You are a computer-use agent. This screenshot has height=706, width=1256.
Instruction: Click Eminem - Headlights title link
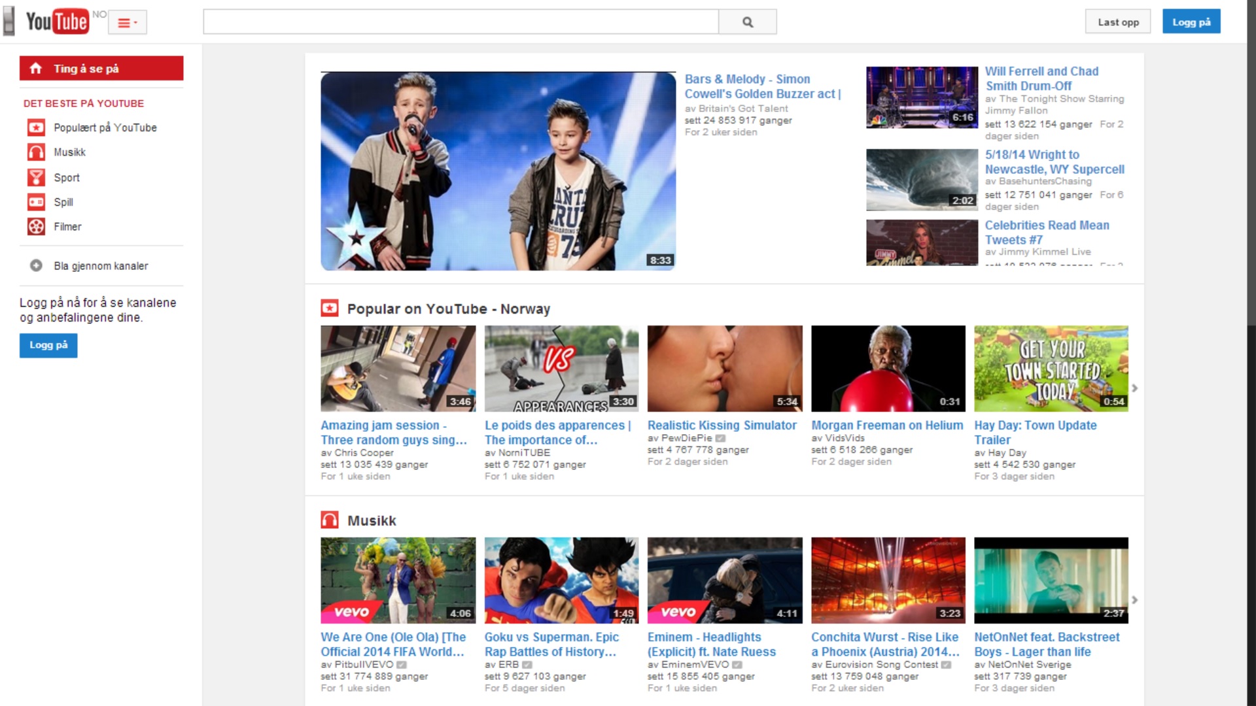[x=712, y=644]
